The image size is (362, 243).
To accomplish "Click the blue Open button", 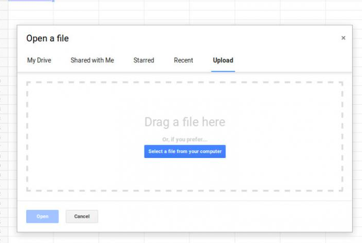I will pos(42,216).
